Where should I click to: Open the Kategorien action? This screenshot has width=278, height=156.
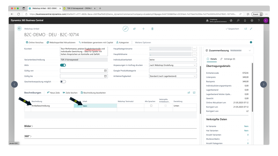[x=123, y=43]
